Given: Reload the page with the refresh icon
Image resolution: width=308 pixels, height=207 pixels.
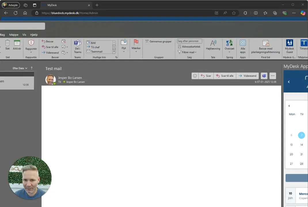Looking at the screenshot, I should click(16, 13).
